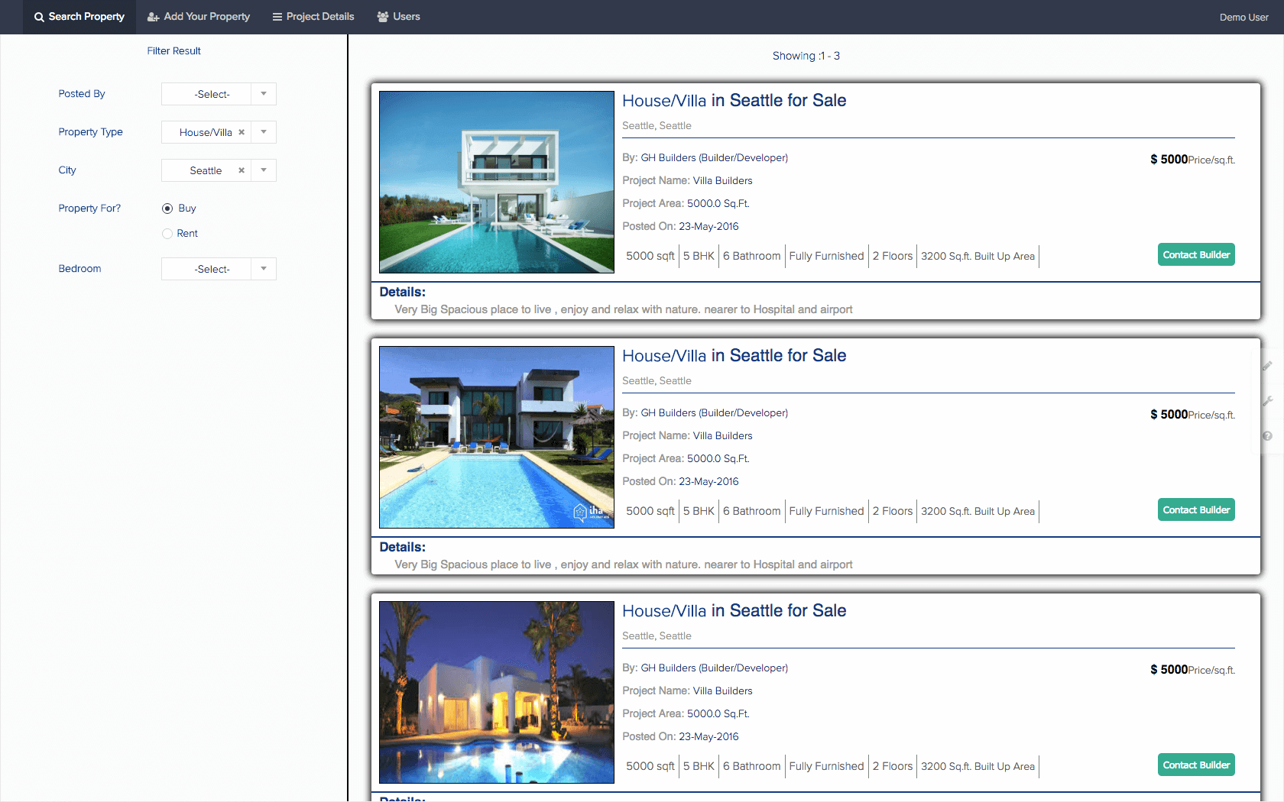Open the third listing's House/Villa in Seattle title
1284x802 pixels.
coord(734,611)
